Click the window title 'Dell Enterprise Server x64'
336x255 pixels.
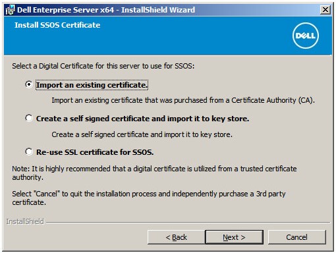[x=106, y=10]
